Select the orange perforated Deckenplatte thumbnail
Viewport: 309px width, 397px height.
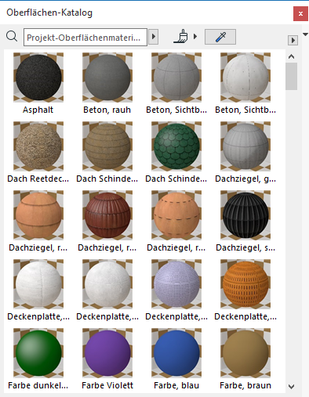coord(245,284)
